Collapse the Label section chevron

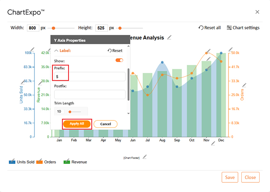click(56, 50)
